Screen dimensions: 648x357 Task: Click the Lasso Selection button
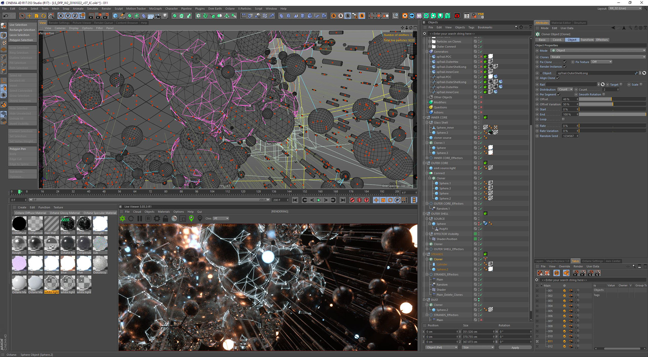22,35
